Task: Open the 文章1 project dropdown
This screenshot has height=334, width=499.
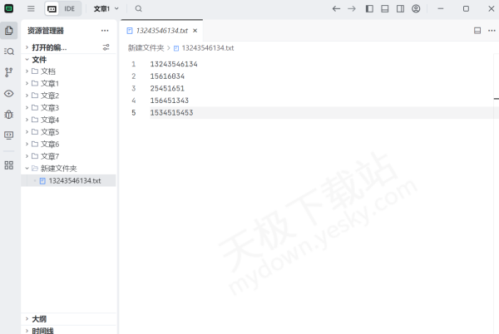Action: click(x=106, y=8)
